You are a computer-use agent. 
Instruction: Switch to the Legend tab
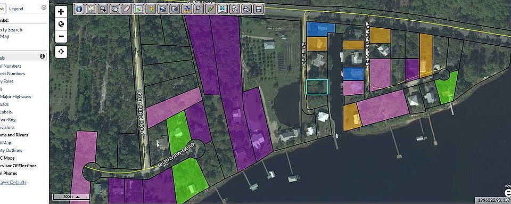(x=16, y=9)
